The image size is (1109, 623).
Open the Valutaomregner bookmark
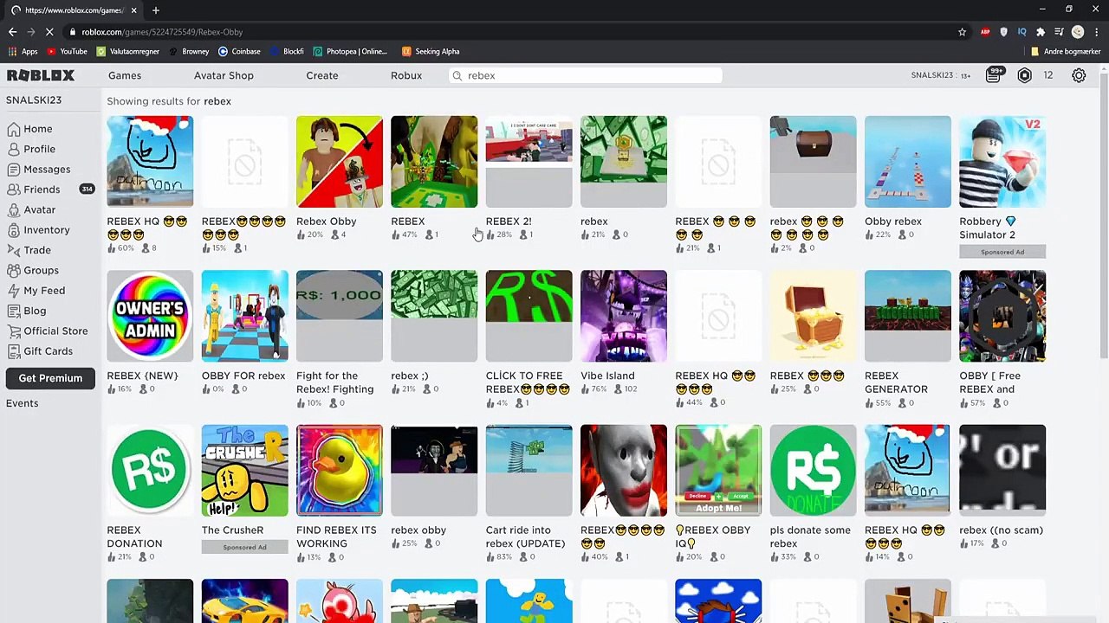click(x=128, y=52)
